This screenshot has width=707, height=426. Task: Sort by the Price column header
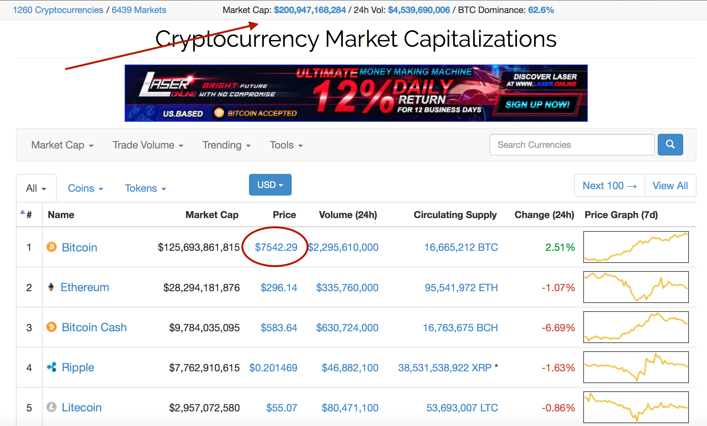(284, 215)
